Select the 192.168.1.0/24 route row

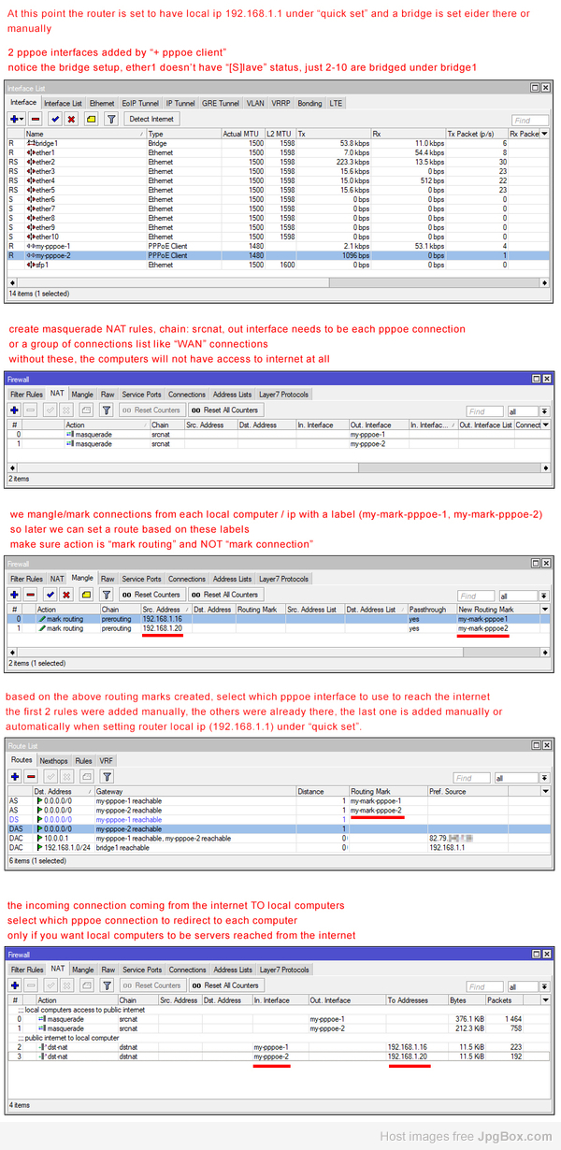(x=279, y=847)
